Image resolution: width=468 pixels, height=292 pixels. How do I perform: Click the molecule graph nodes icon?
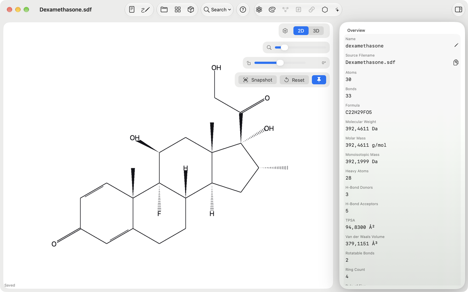[285, 9]
